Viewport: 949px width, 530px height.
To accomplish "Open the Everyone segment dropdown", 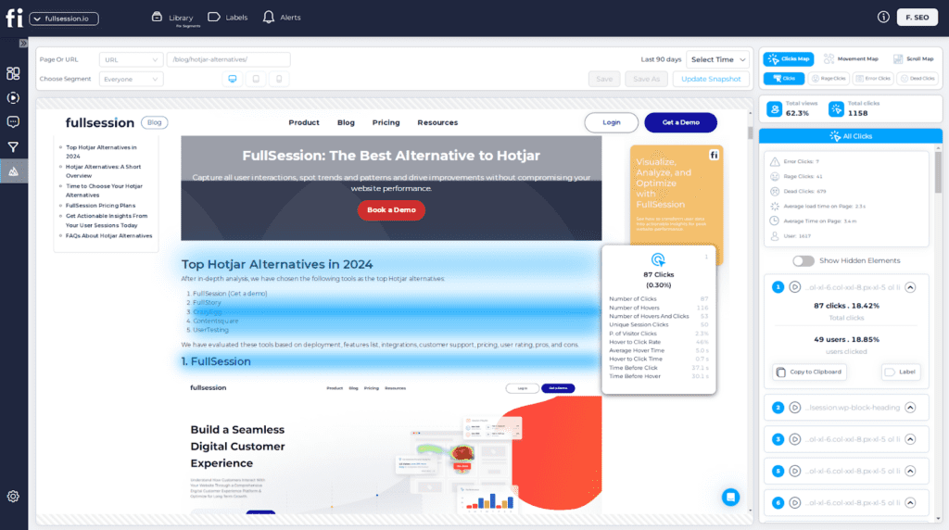I will tap(131, 79).
